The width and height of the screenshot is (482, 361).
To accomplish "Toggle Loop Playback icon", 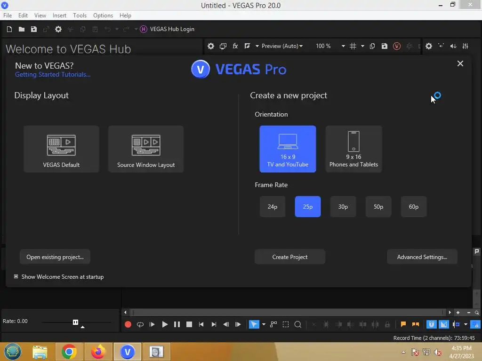I will [140, 324].
